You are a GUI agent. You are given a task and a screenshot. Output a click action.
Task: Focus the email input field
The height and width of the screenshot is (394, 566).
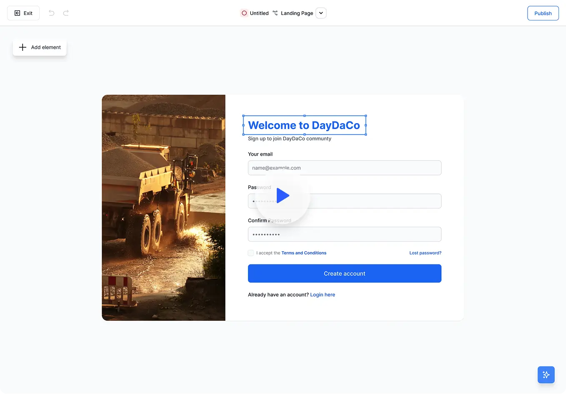[345, 168]
